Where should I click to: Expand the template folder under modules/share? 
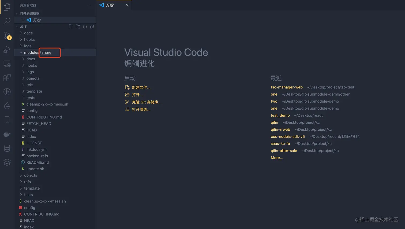pyautogui.click(x=55, y=91)
